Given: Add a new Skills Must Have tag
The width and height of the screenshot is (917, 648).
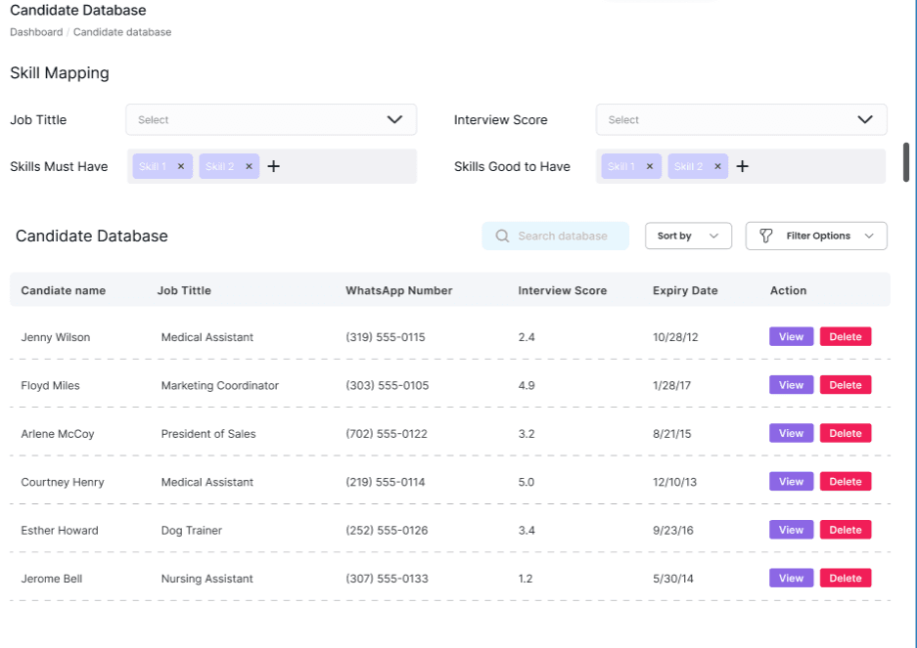Looking at the screenshot, I should (x=274, y=167).
